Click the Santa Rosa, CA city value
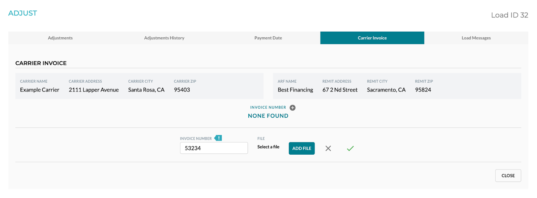 146,90
